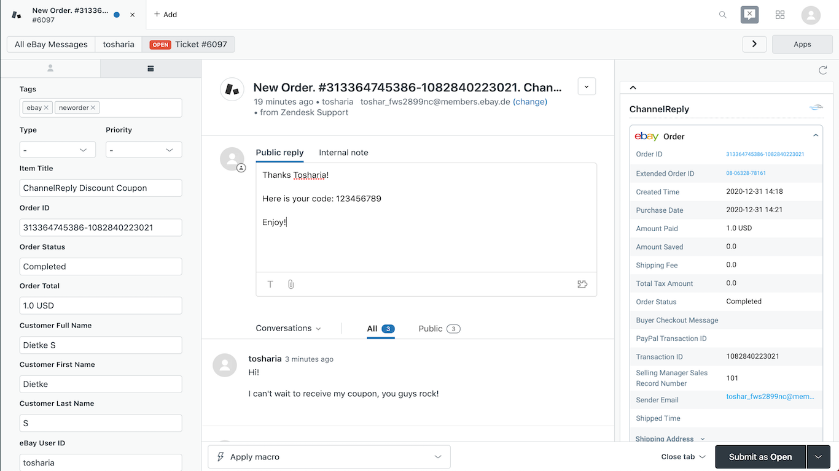Viewport: 839px width, 471px height.
Task: Switch to the ticket fields sidebar tab
Action: (150, 68)
